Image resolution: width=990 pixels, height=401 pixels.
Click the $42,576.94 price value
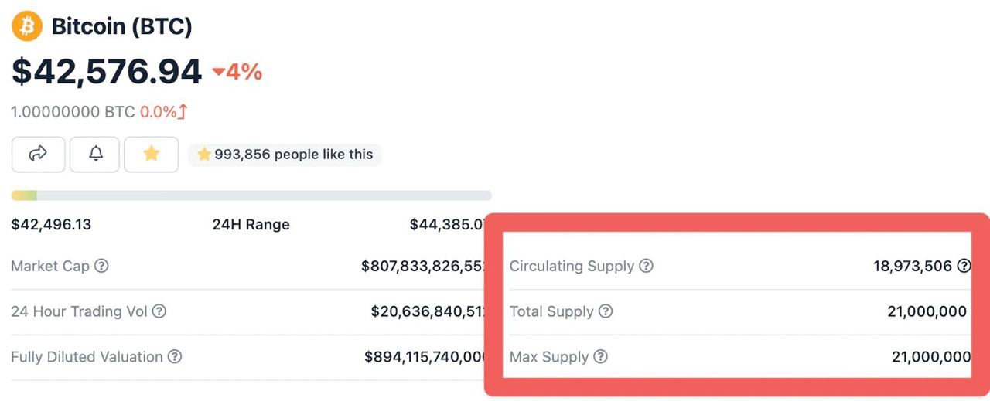(107, 72)
